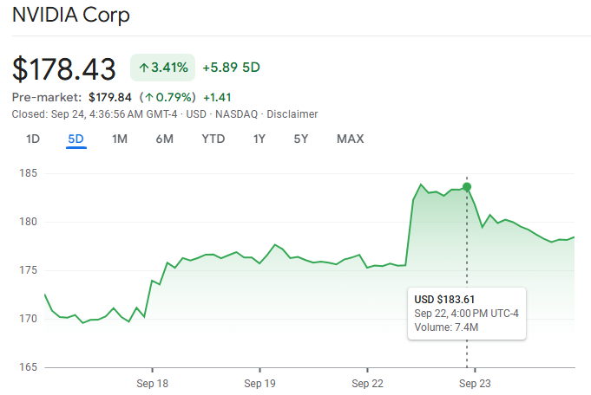The width and height of the screenshot is (591, 395).
Task: Click the Sep 19 axis label
Action: pos(259,384)
